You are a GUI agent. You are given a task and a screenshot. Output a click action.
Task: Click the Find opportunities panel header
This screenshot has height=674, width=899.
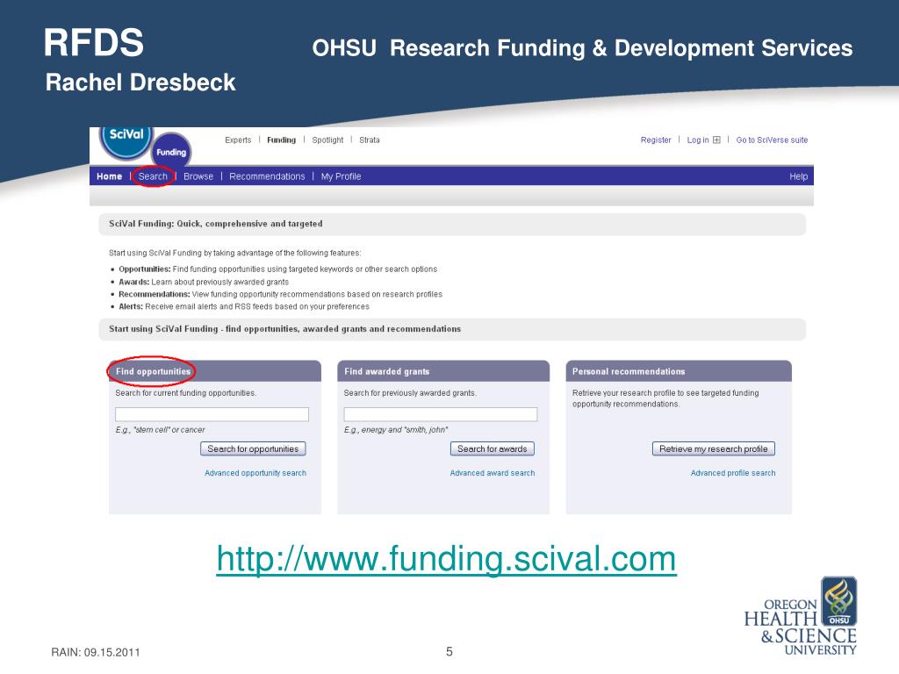click(215, 371)
